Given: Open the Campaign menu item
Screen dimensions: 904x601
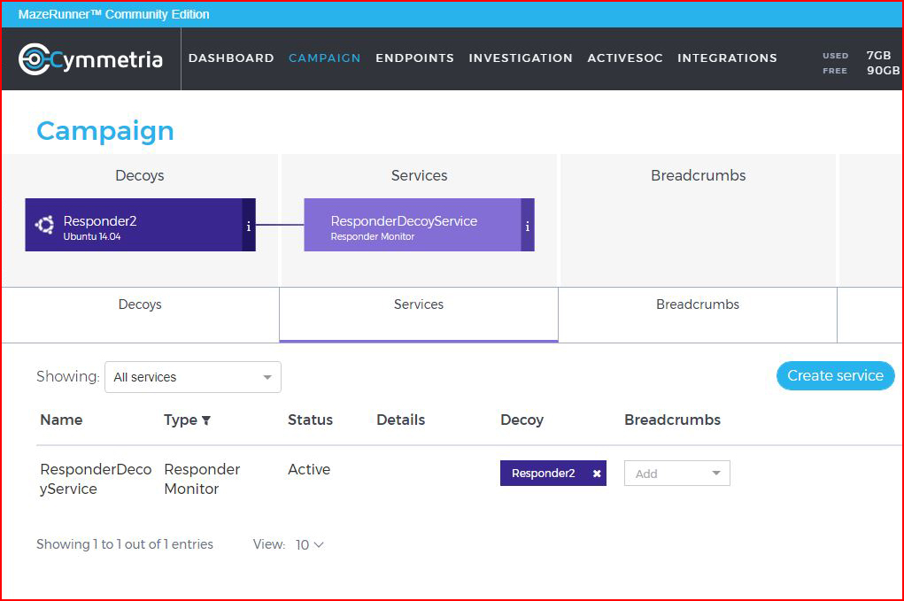Looking at the screenshot, I should [325, 58].
